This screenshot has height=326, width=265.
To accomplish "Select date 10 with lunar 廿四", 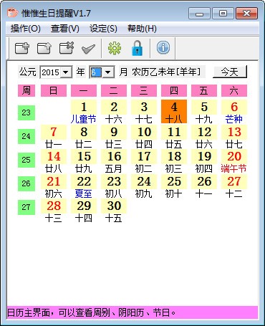I will [144, 137].
